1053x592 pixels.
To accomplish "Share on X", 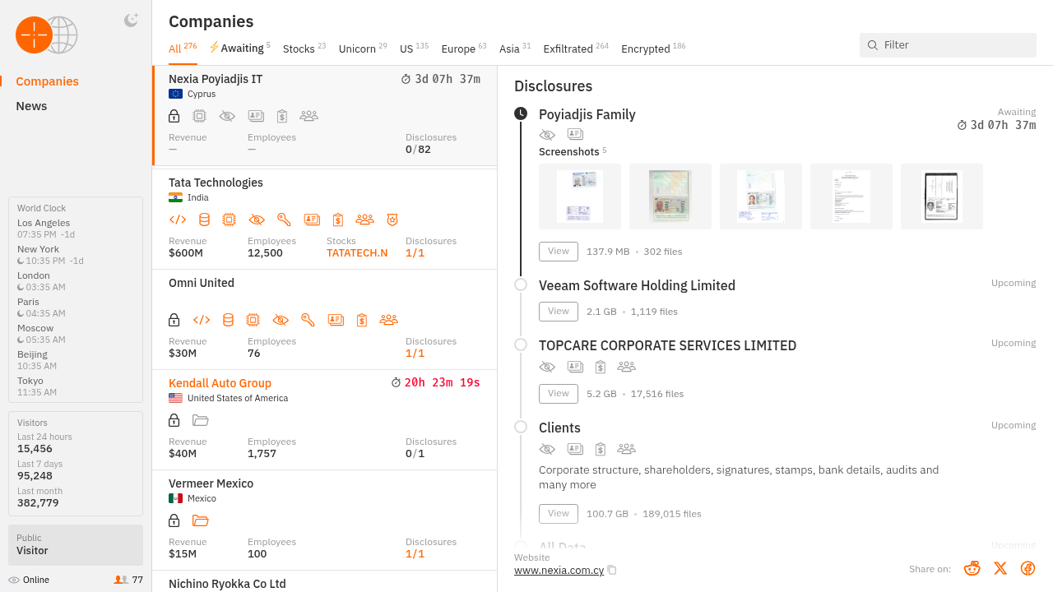I will (1000, 568).
